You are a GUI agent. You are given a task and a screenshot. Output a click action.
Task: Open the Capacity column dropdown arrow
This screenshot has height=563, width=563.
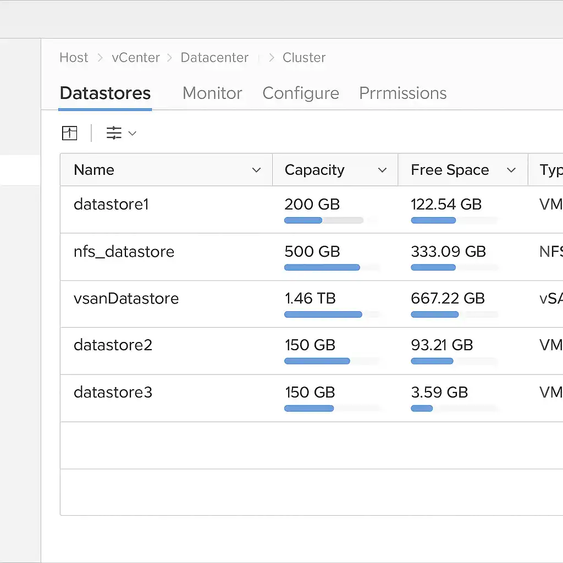pyautogui.click(x=383, y=170)
